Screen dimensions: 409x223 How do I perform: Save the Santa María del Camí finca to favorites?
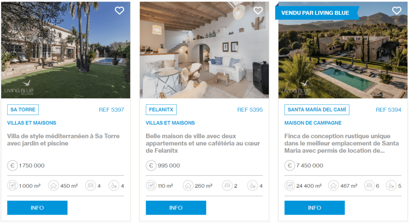(397, 11)
